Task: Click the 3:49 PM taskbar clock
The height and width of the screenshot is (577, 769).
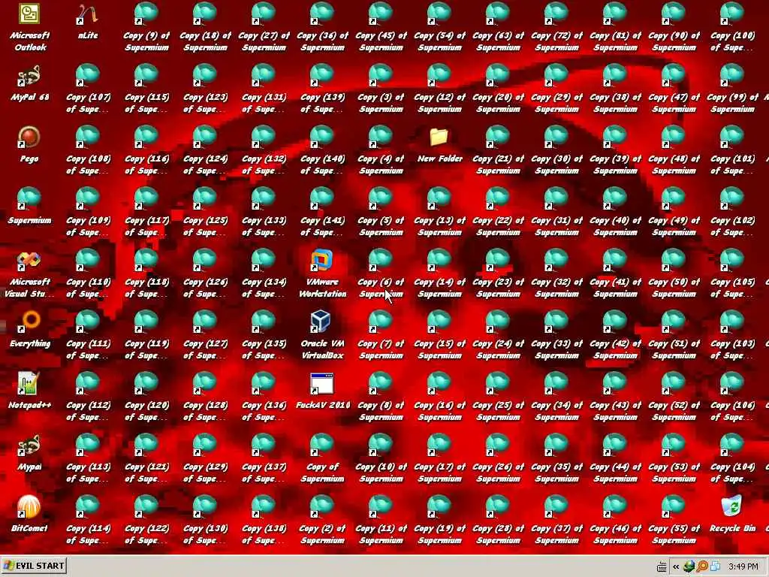Action: 743,566
